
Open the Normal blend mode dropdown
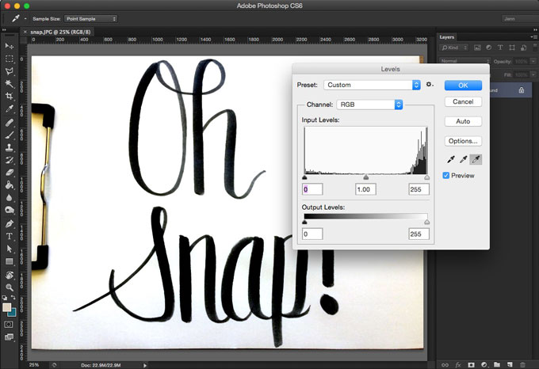tap(464, 61)
